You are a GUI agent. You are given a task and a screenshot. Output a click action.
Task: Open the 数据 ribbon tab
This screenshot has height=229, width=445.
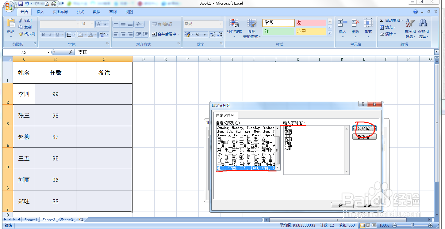[x=97, y=12]
